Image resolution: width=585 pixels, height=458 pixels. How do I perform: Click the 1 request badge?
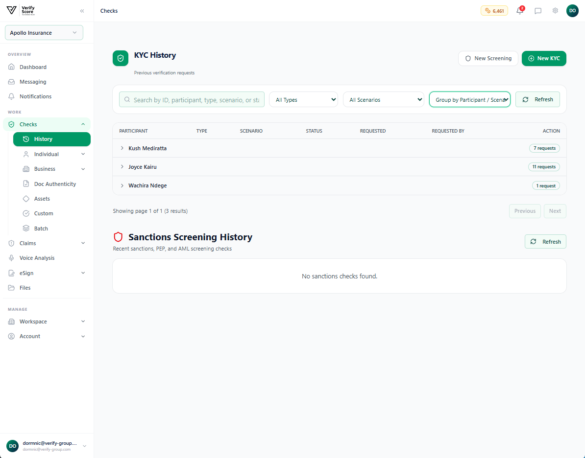pyautogui.click(x=546, y=185)
